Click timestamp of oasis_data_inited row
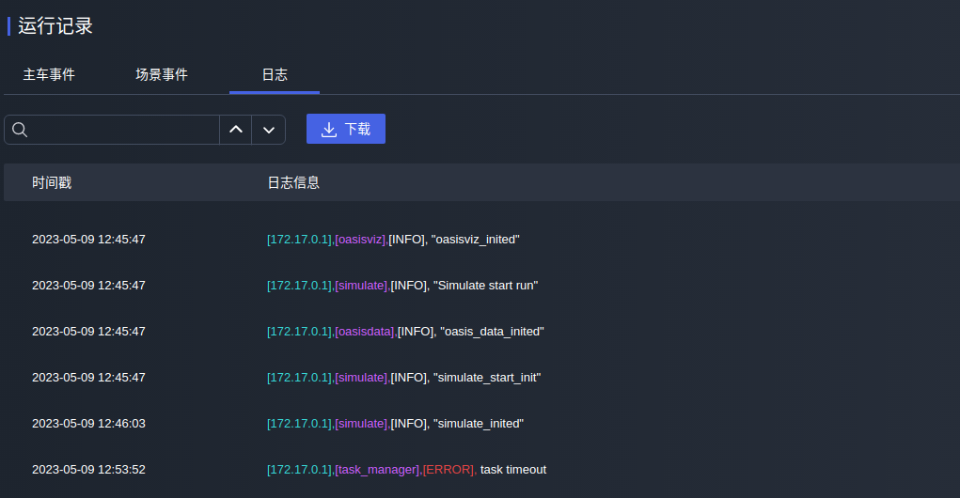Viewport: 960px width, 498px height. (x=88, y=331)
